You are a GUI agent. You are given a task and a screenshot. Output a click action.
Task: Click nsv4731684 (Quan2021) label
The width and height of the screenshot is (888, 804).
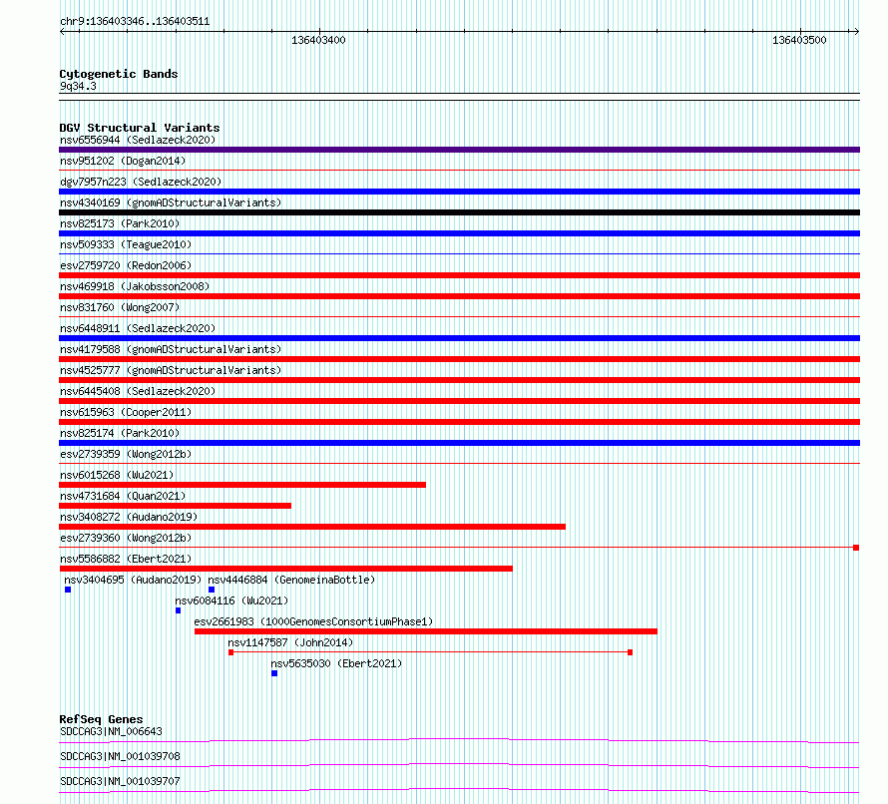tap(123, 496)
